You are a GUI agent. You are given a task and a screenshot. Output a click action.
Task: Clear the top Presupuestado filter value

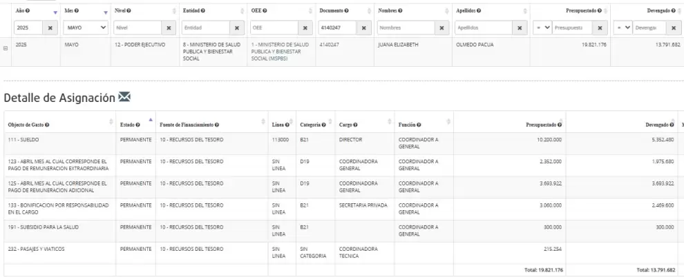[600, 28]
